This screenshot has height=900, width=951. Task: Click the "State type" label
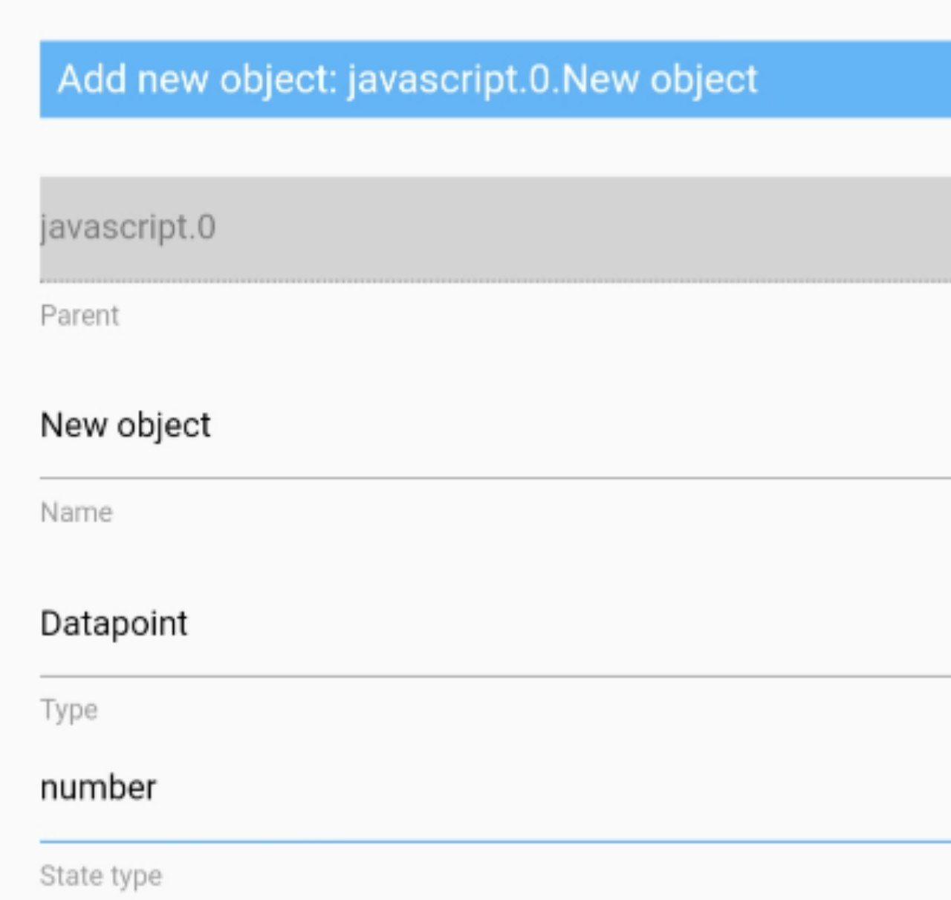pos(101,876)
